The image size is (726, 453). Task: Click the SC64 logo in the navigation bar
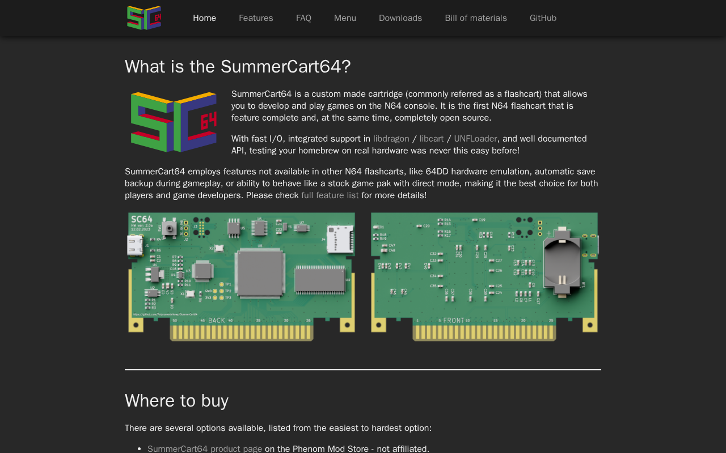pyautogui.click(x=144, y=18)
